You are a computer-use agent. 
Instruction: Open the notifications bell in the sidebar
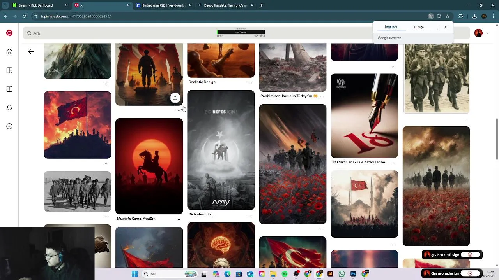[9, 108]
